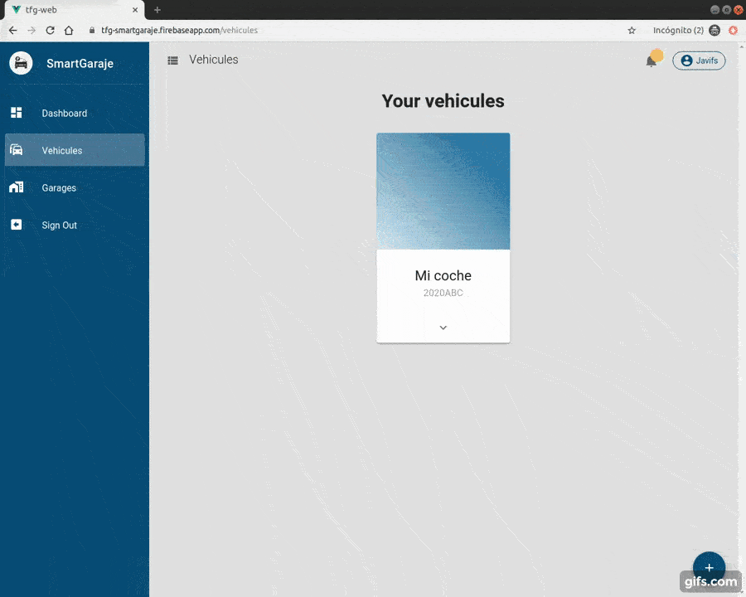Reload the page in the browser

[x=50, y=30]
